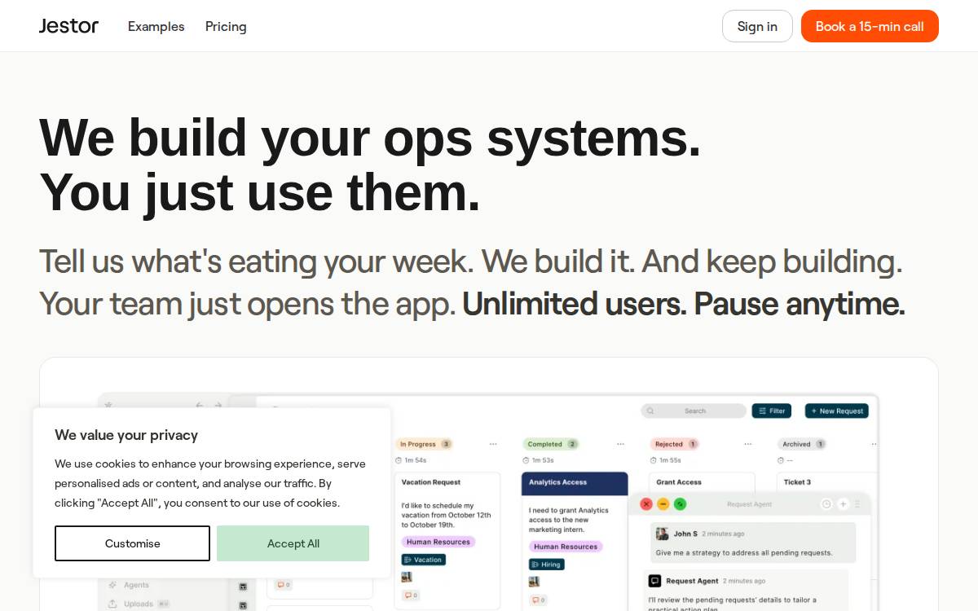The width and height of the screenshot is (978, 611).
Task: Click the Uploads sidebar item
Action: [138, 604]
